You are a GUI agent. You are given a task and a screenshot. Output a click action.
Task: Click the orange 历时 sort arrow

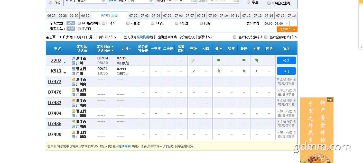tap(130, 48)
